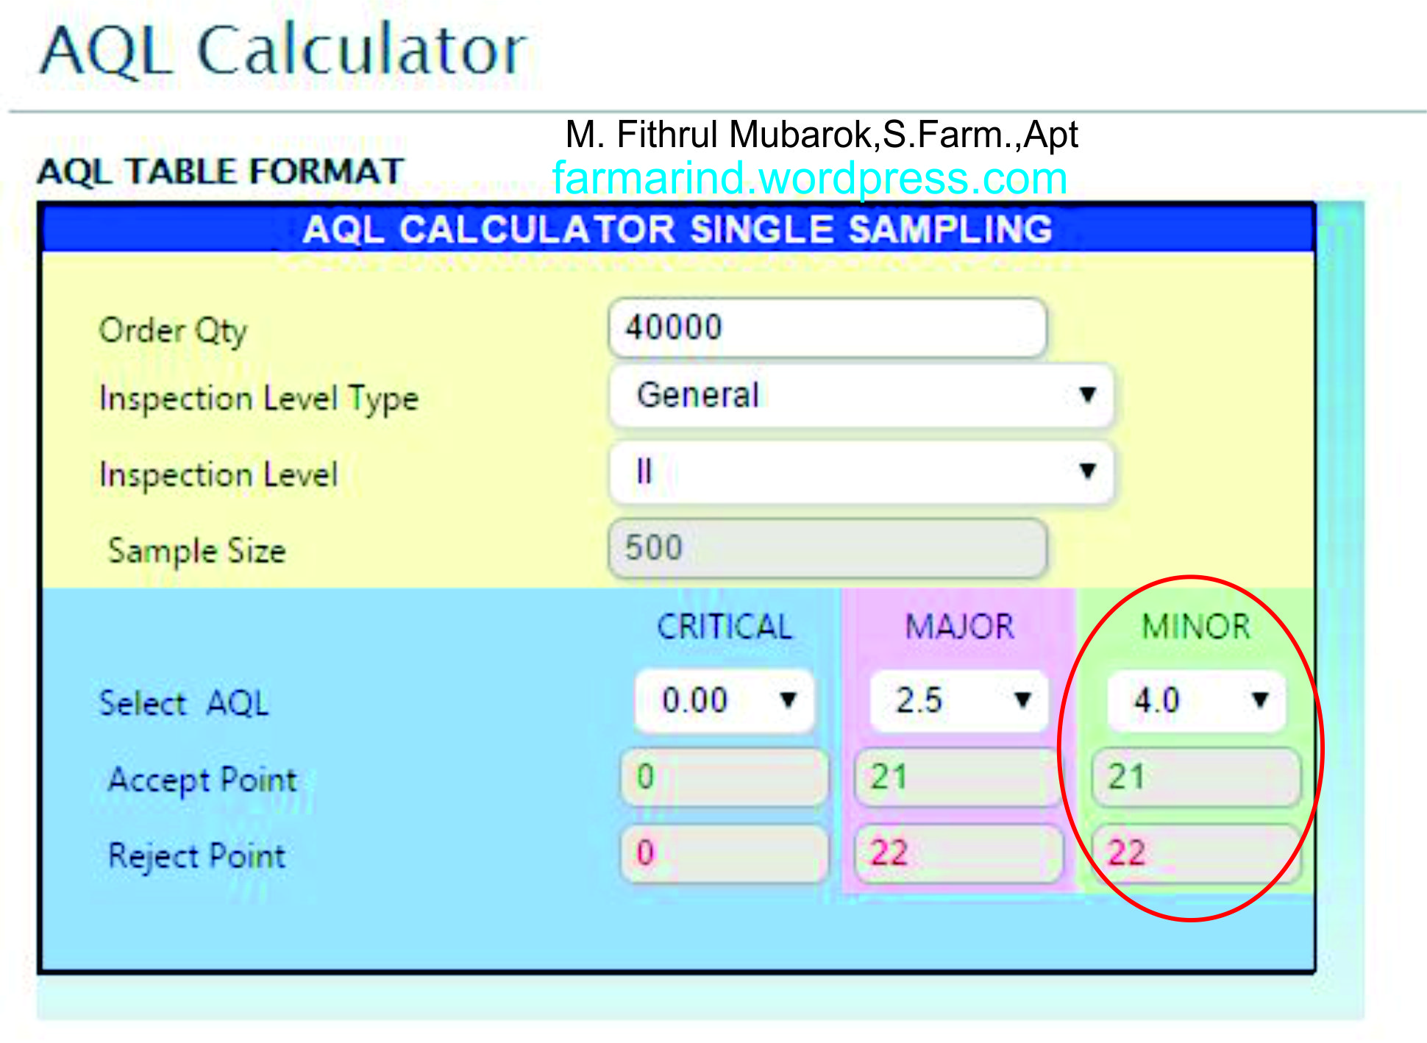1427x1043 pixels.
Task: Click the Order Qty input field
Action: [x=827, y=328]
